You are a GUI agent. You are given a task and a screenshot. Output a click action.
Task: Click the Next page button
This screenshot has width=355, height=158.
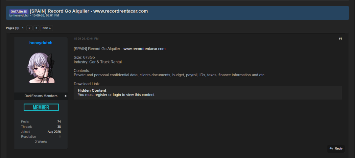click(x=46, y=28)
